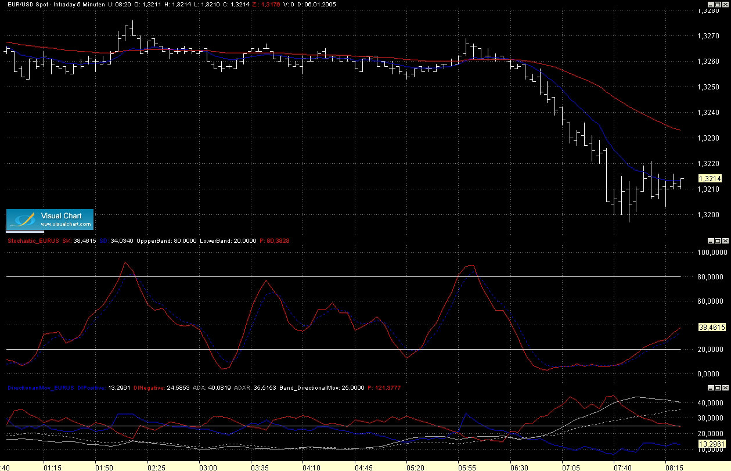Minimize the Directional Movement pane
Viewport: 731px width, 471px height.
(710, 388)
